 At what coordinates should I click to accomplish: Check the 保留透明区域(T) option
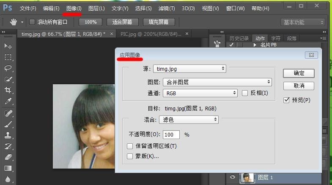130,146
